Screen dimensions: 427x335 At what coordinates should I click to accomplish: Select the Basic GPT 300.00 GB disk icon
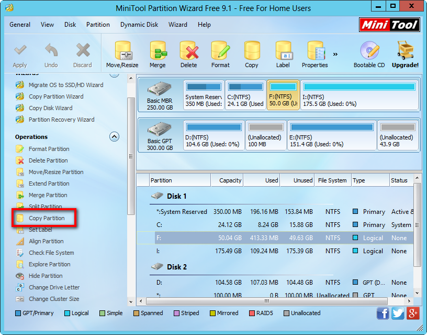(x=160, y=136)
